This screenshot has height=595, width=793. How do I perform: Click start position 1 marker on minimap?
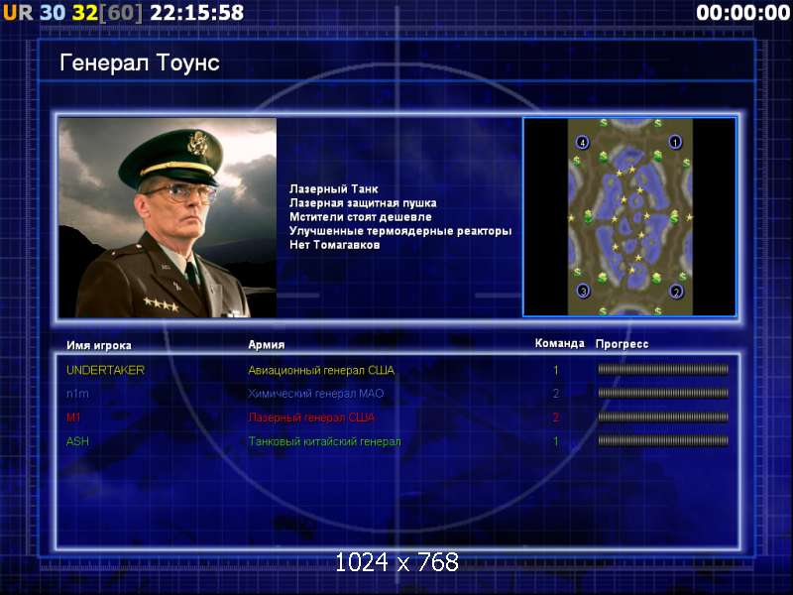[675, 142]
